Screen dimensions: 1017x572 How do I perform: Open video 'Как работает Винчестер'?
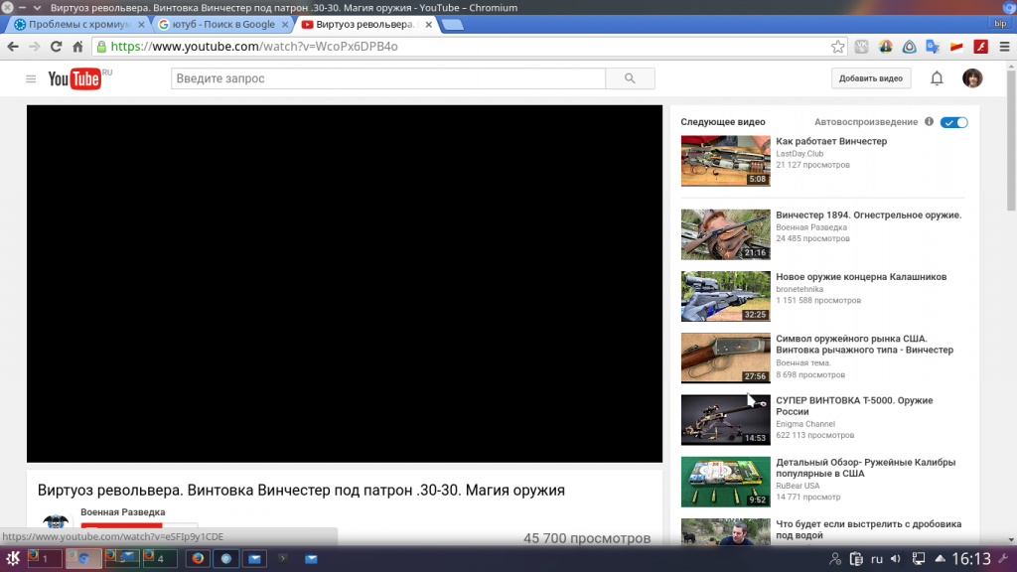[831, 141]
